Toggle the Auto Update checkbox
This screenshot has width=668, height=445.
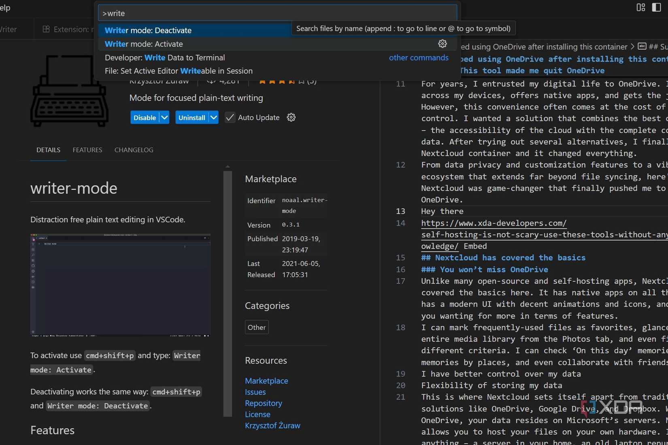(230, 117)
